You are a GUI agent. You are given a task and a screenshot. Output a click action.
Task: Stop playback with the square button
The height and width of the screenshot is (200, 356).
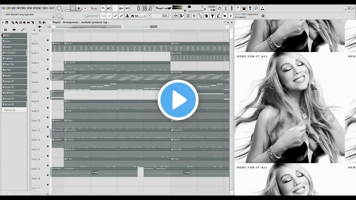[x=79, y=8]
